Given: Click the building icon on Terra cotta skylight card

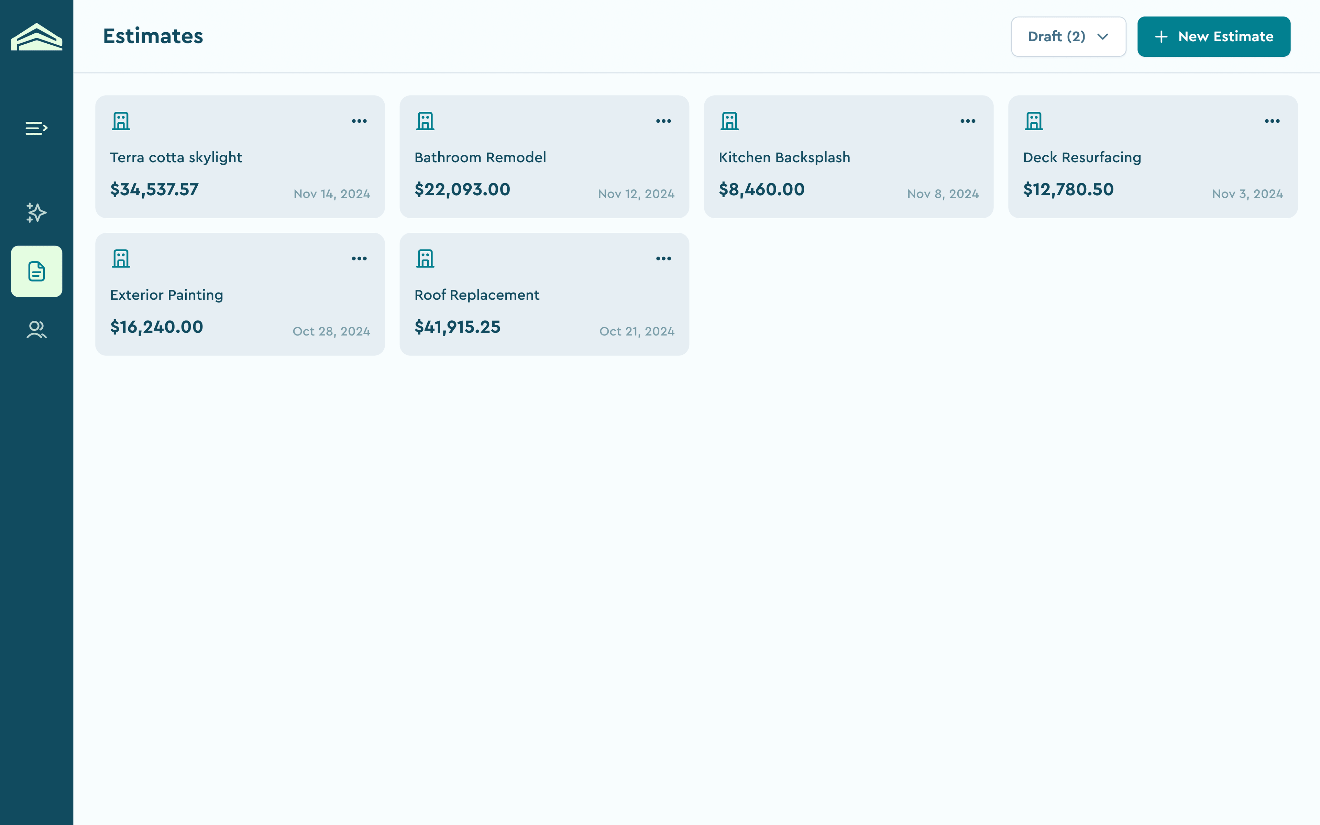Looking at the screenshot, I should (121, 121).
